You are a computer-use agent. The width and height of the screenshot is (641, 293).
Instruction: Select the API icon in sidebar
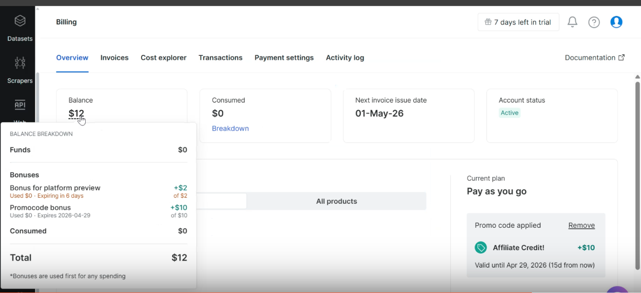20,105
